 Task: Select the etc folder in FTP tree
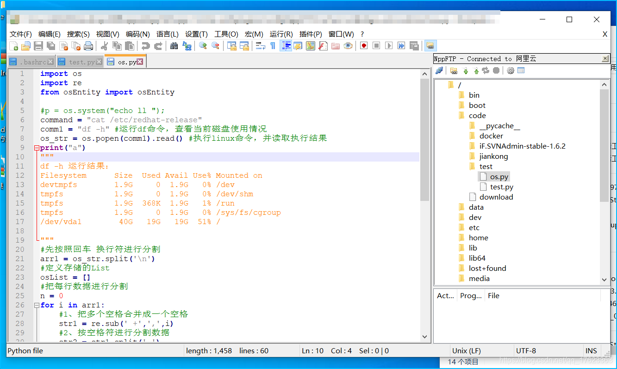coord(474,227)
